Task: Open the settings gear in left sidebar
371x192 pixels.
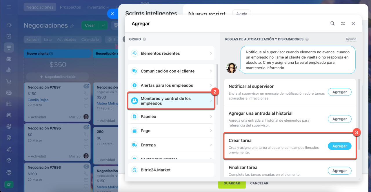Action: tap(9, 172)
